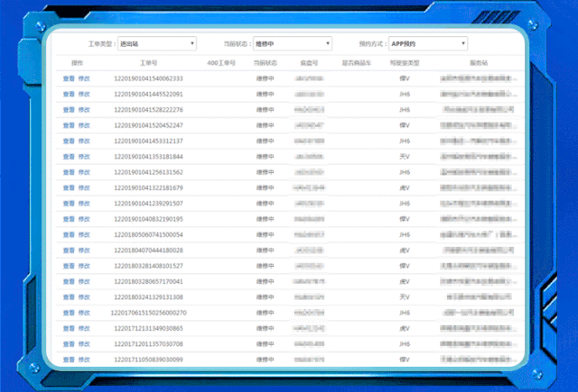Click the 是否商品车 column header

point(357,63)
